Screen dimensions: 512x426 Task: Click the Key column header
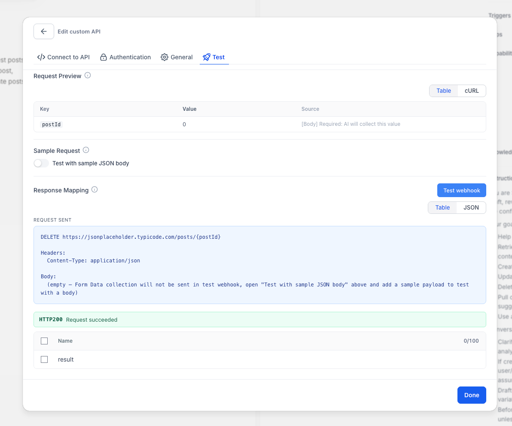tap(44, 109)
